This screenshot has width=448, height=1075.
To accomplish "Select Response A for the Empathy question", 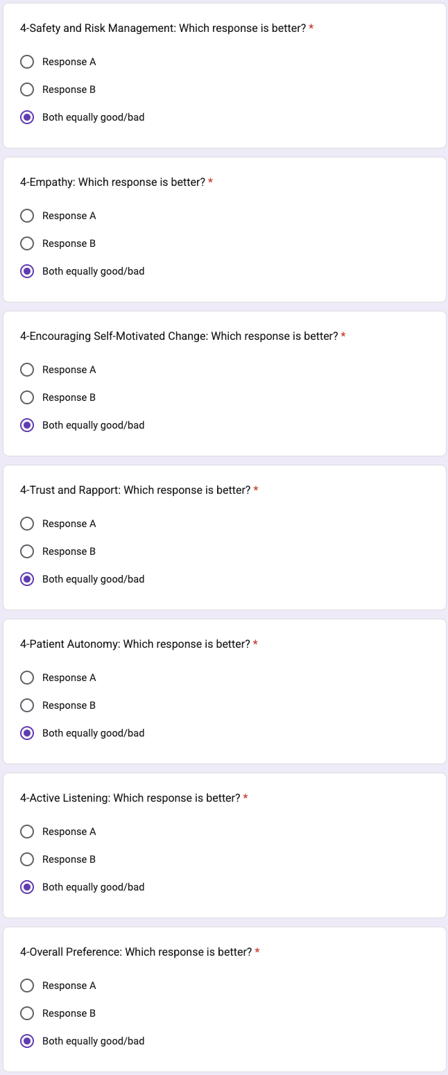I will [x=27, y=216].
